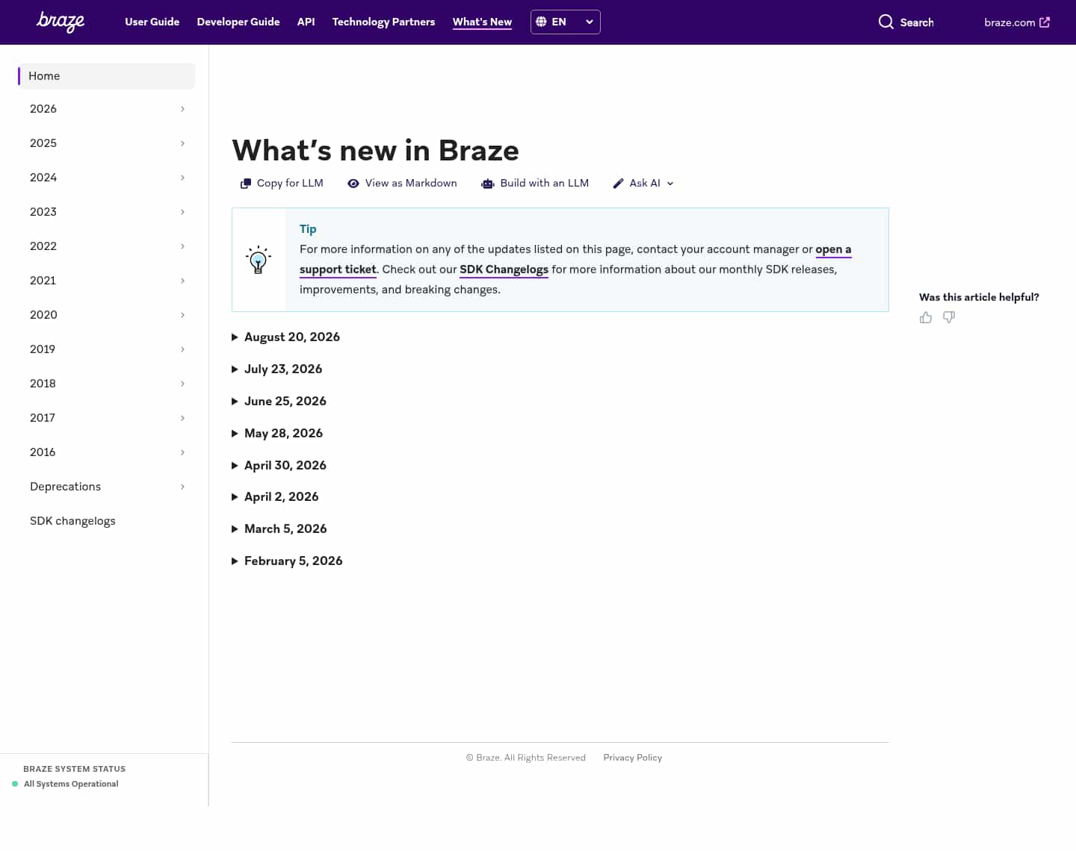
Task: Click the eye icon for View as Markdown
Action: point(353,184)
